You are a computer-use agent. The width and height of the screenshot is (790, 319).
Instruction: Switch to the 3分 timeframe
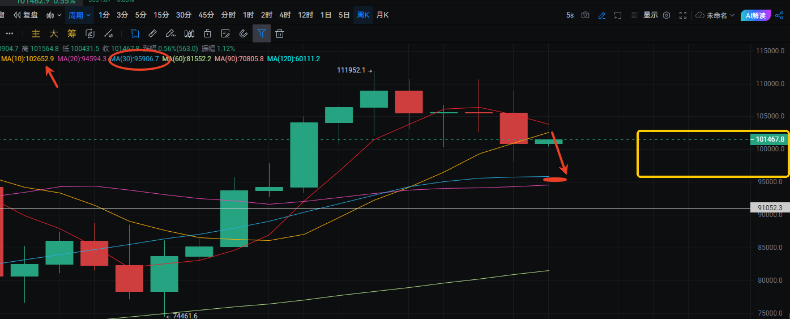pyautogui.click(x=122, y=15)
